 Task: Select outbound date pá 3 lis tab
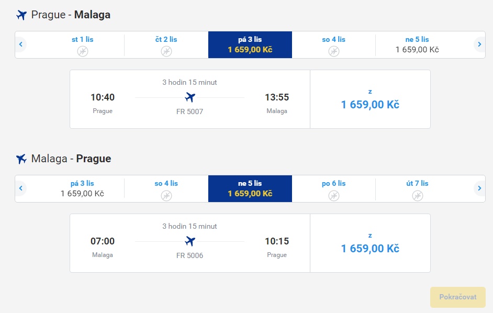coord(250,44)
